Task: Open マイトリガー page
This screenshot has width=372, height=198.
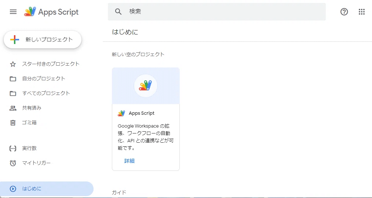Action: (36, 163)
